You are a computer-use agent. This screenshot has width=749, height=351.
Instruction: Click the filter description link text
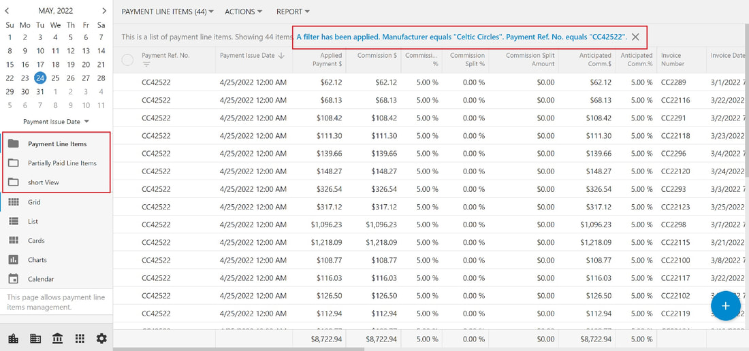(x=462, y=37)
